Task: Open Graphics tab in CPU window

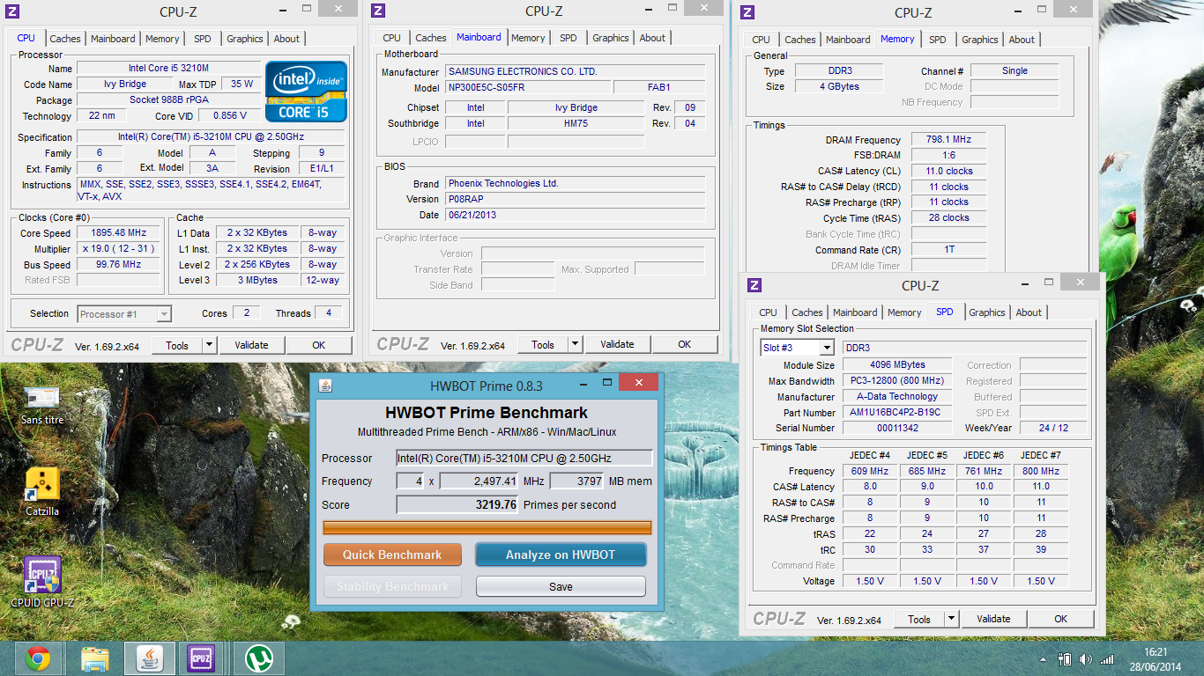Action: (245, 39)
